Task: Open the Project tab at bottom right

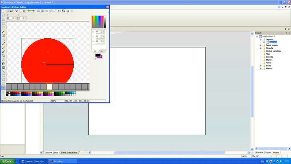Action: pos(276,153)
